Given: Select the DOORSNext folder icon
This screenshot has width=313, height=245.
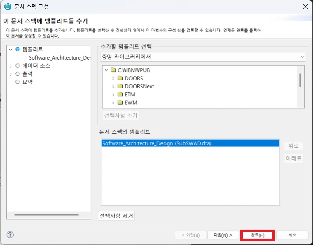Looking at the screenshot, I should pyautogui.click(x=120, y=87).
